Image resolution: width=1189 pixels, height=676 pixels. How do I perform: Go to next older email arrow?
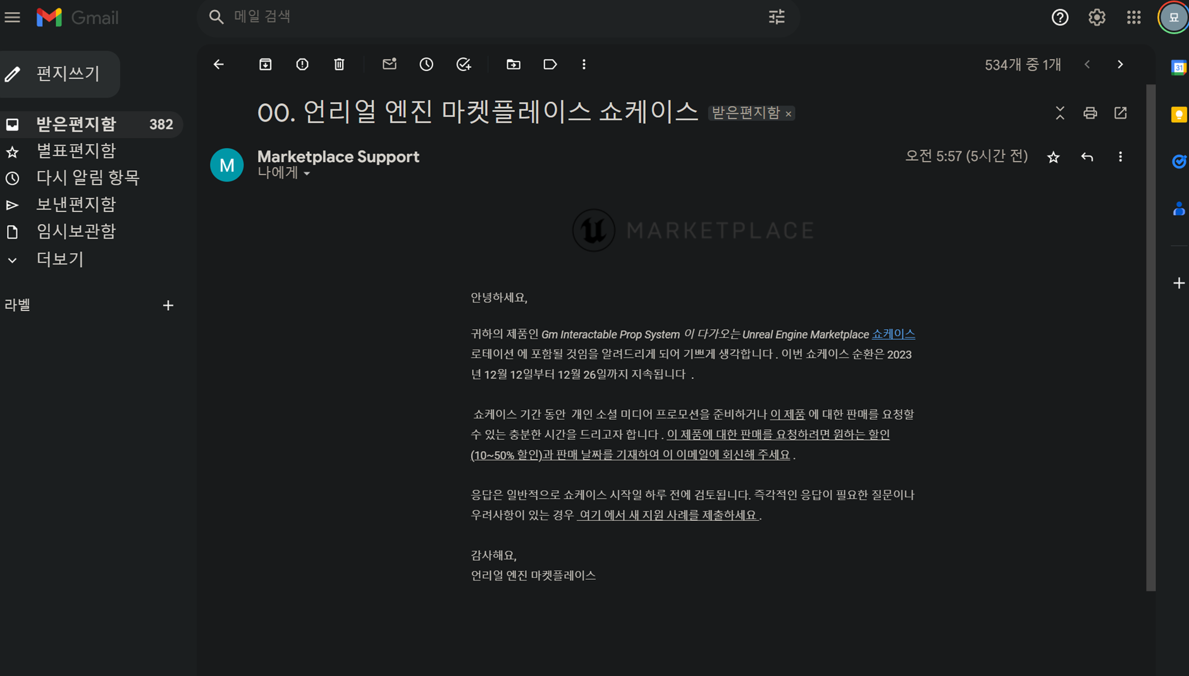pos(1120,64)
